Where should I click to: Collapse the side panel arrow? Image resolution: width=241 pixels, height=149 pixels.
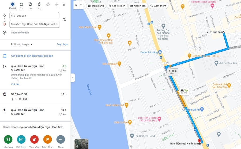[x=73, y=78]
